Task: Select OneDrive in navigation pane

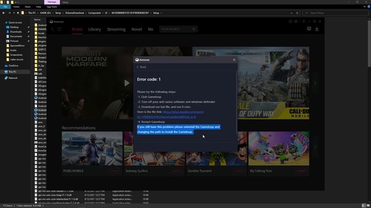Action: pos(13,65)
